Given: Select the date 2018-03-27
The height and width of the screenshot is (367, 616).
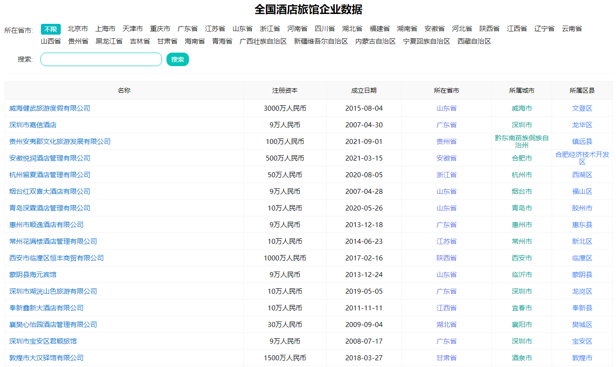Looking at the screenshot, I should click(364, 358).
